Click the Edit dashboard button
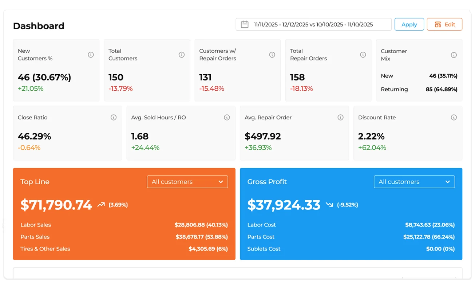This screenshot has width=475, height=288. click(x=444, y=24)
